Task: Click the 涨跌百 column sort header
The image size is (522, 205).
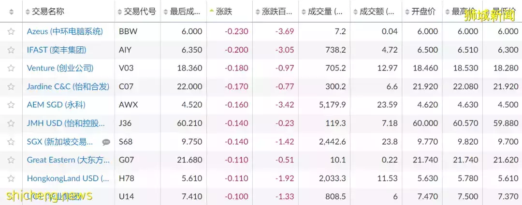Action: 274,12
